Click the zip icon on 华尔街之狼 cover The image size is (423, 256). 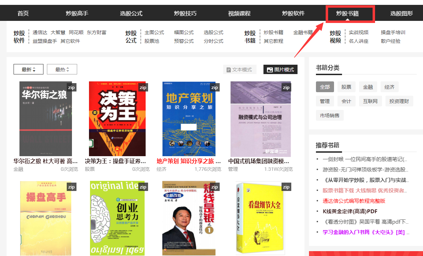click(71, 87)
